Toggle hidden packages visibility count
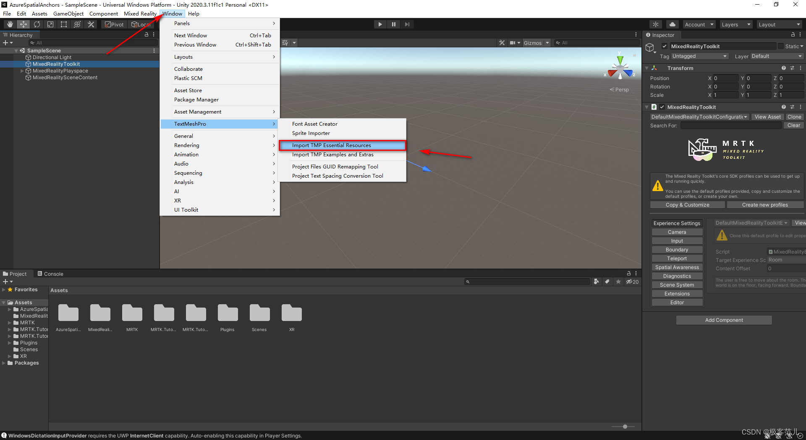The width and height of the screenshot is (806, 440). [633, 282]
